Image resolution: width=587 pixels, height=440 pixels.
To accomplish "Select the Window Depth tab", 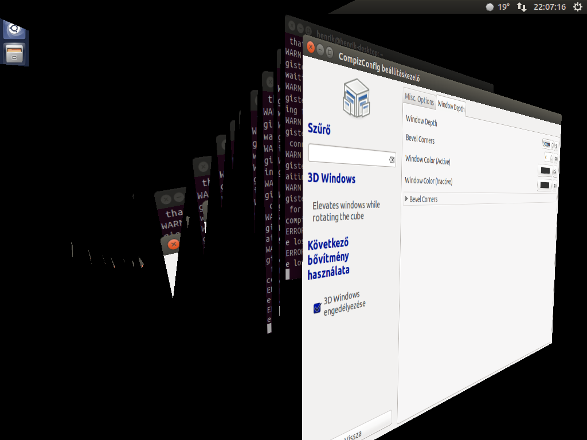I will (451, 107).
